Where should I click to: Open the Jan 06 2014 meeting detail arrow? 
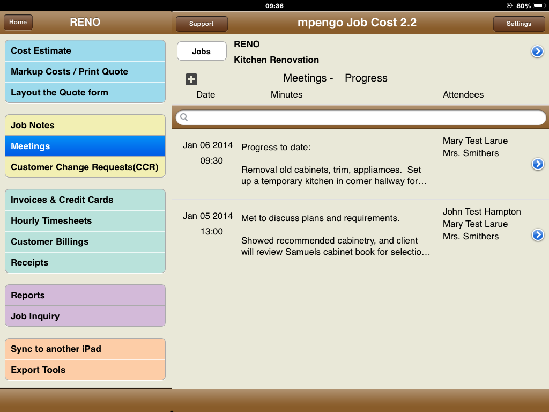[538, 164]
